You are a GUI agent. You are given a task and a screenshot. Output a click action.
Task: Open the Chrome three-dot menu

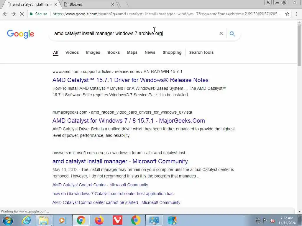pos(297,14)
